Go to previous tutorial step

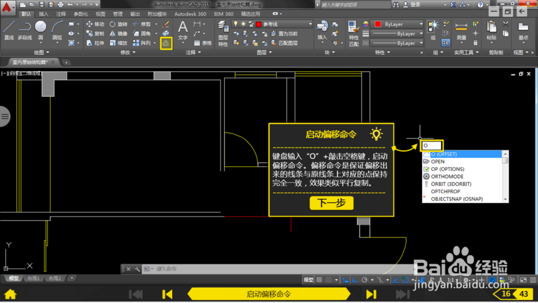point(167,294)
